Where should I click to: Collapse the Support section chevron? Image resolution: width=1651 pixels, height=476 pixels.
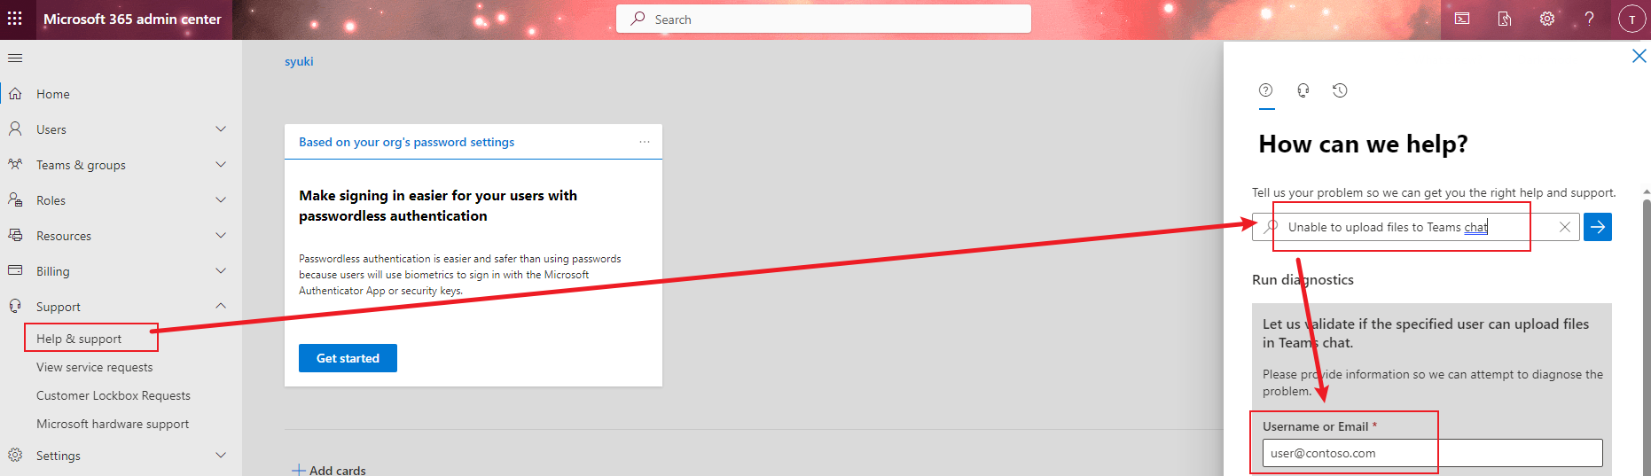pyautogui.click(x=221, y=306)
